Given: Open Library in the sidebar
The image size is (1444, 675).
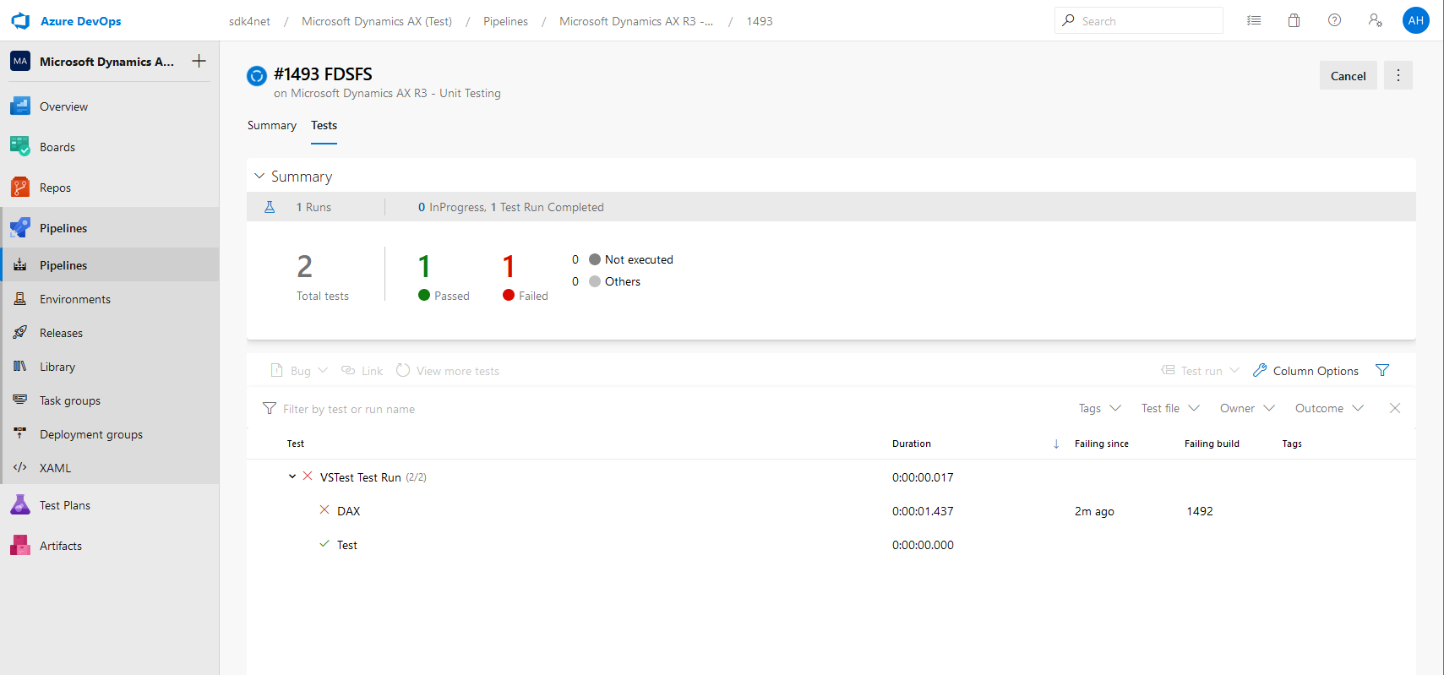Looking at the screenshot, I should pyautogui.click(x=110, y=367).
